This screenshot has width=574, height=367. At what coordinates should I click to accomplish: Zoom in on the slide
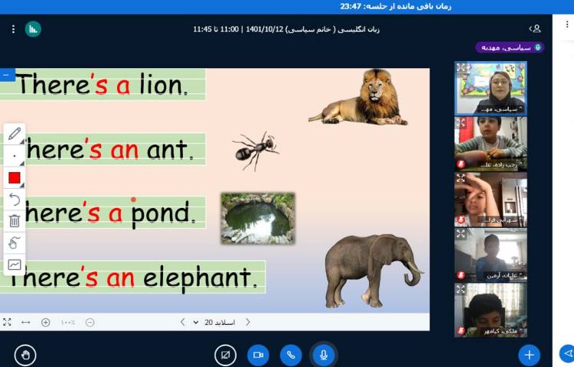pos(45,322)
